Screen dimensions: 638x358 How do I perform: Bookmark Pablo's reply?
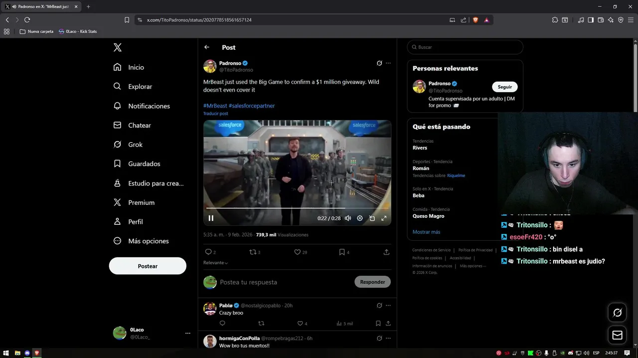pos(378,323)
